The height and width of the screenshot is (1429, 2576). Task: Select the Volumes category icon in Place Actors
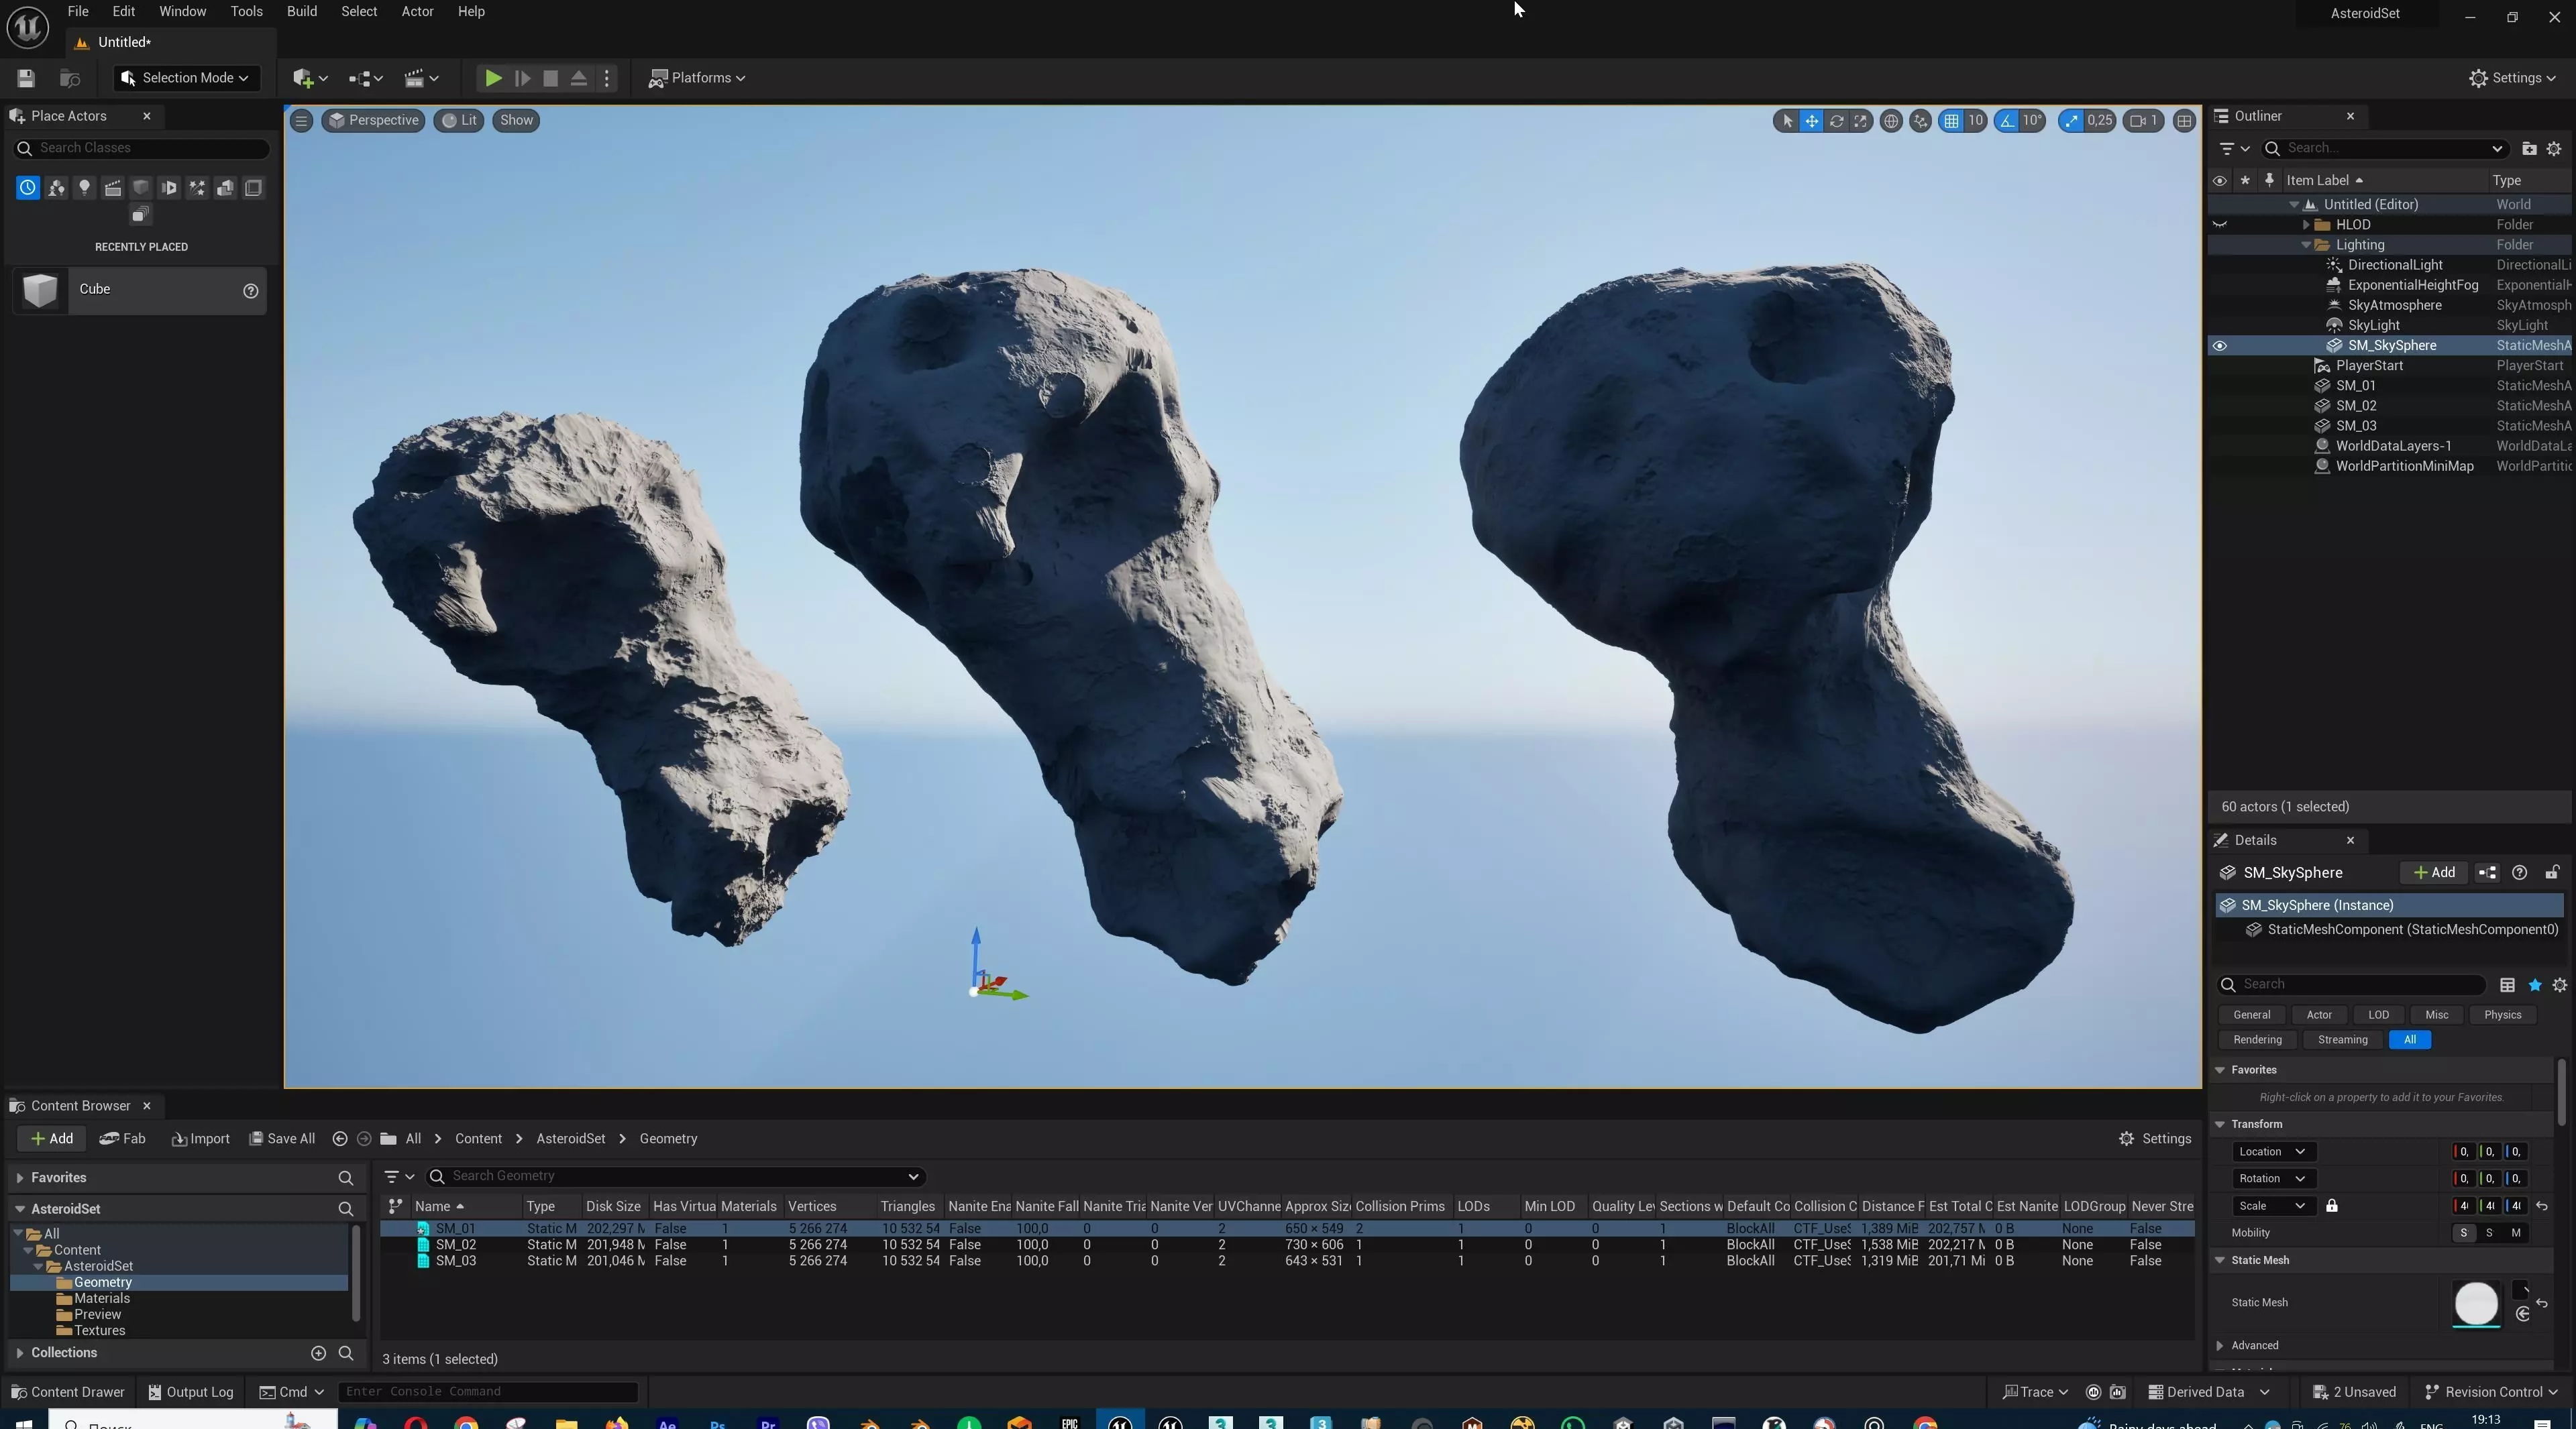[253, 188]
